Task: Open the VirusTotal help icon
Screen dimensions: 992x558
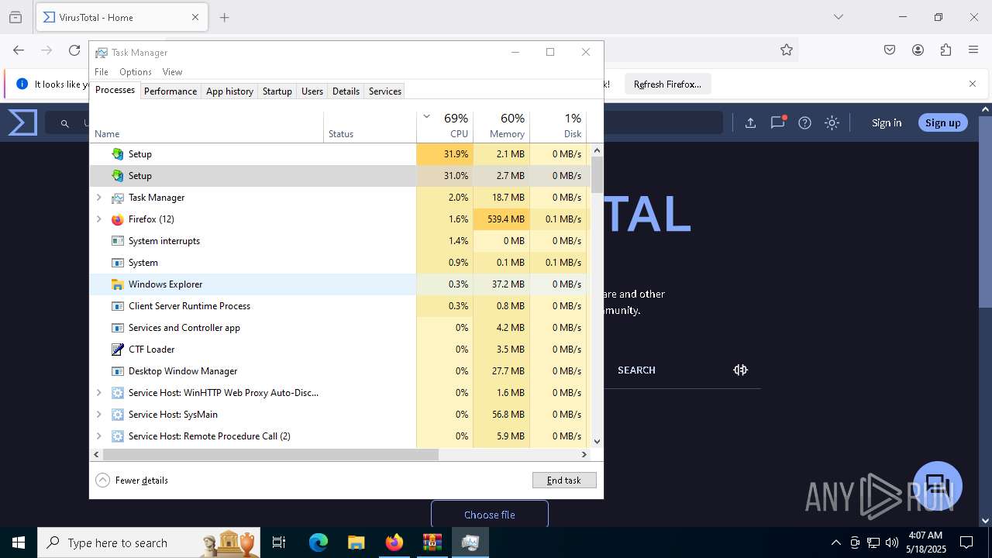Action: tap(805, 122)
